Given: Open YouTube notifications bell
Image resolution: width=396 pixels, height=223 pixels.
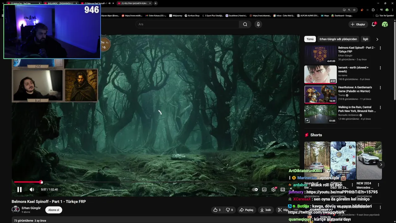Looking at the screenshot, I should point(374,24).
